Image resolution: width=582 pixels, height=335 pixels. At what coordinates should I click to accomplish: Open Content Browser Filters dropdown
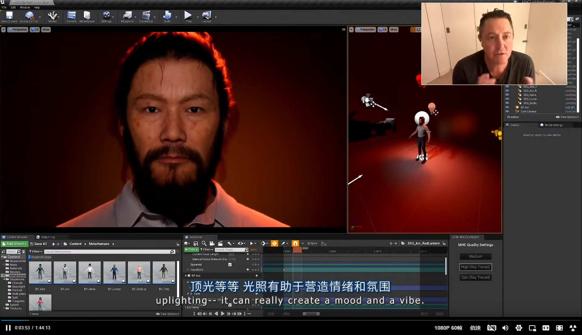[x=36, y=251]
